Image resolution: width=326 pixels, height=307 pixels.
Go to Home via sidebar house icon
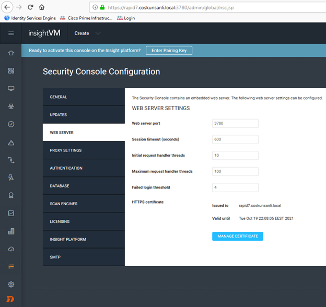pos(11,53)
